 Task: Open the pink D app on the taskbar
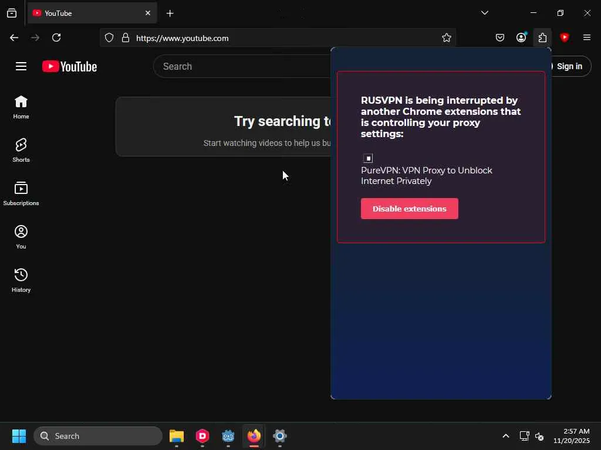202,436
